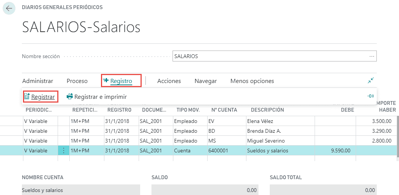This screenshot has width=399, height=195.
Task: Go back using the arrow button
Action: pyautogui.click(x=9, y=8)
